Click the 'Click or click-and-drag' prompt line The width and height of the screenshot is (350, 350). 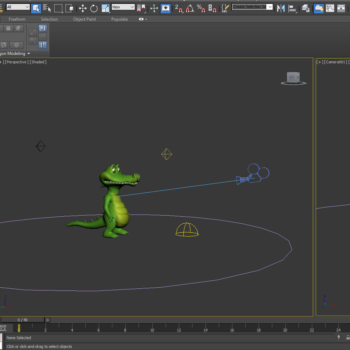[x=39, y=346]
